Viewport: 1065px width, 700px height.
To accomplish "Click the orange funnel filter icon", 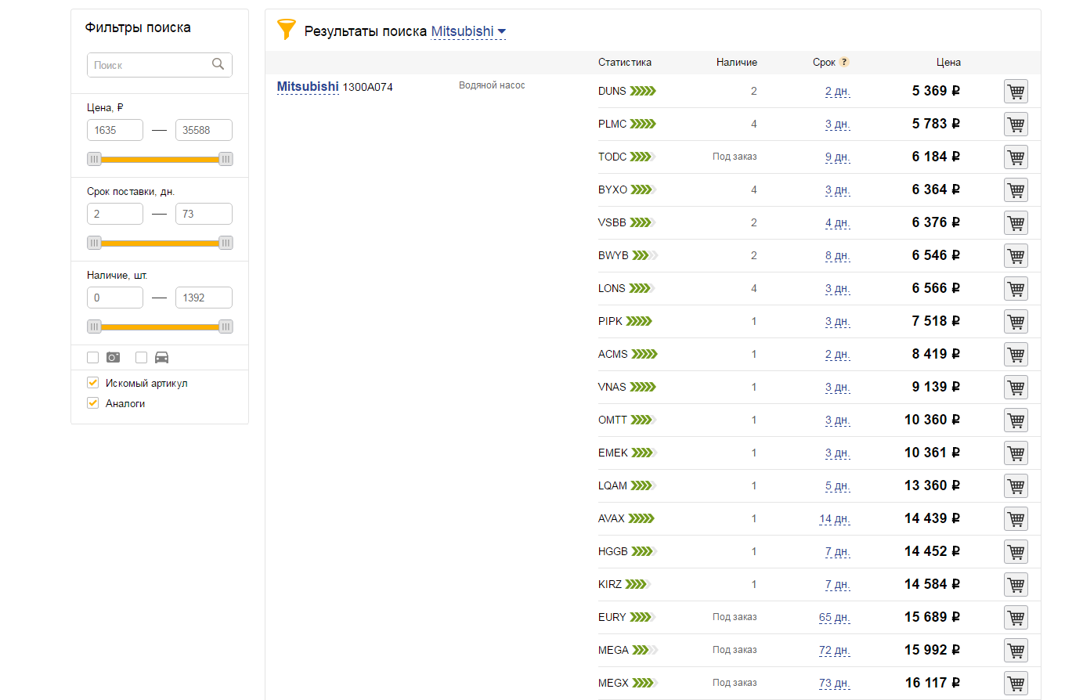I will pyautogui.click(x=287, y=31).
